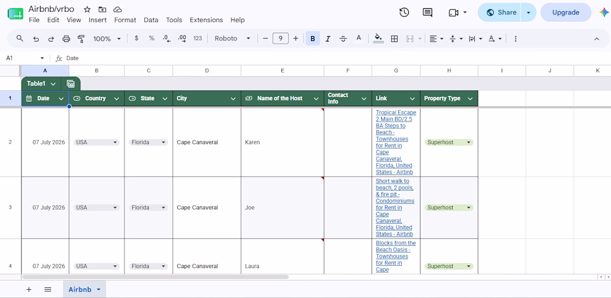This screenshot has height=298, width=611.
Task: Click the Redo arrow
Action: [51, 38]
